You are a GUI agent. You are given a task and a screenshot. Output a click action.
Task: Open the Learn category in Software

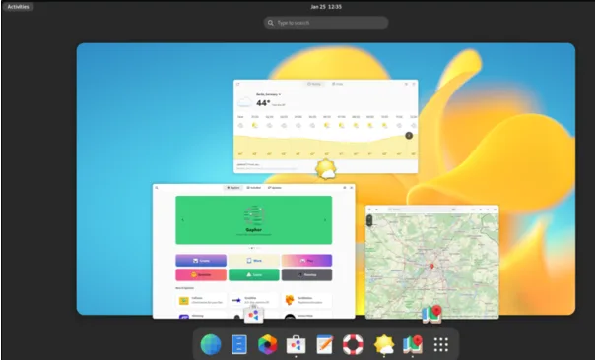(254, 274)
